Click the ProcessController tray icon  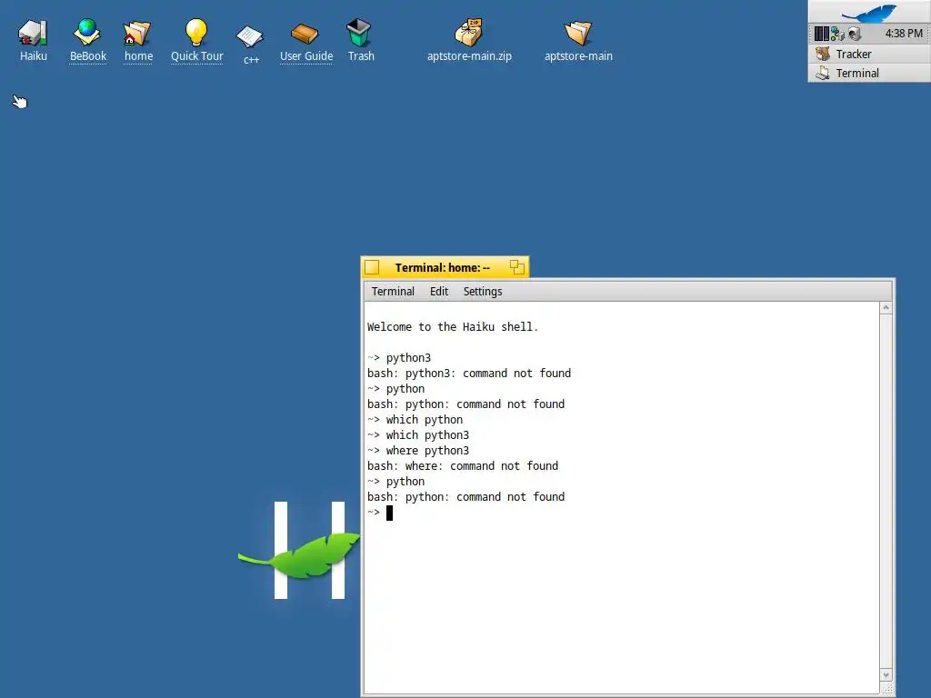click(821, 34)
